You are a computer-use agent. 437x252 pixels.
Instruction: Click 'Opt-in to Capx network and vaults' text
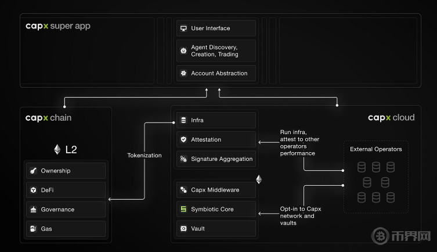[301, 216]
